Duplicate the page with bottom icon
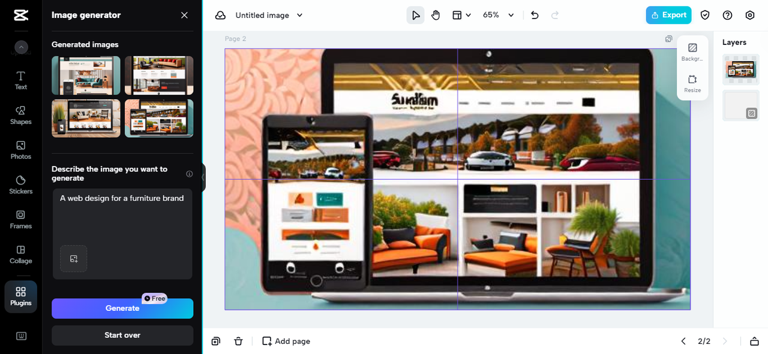This screenshot has height=354, width=768. [216, 341]
